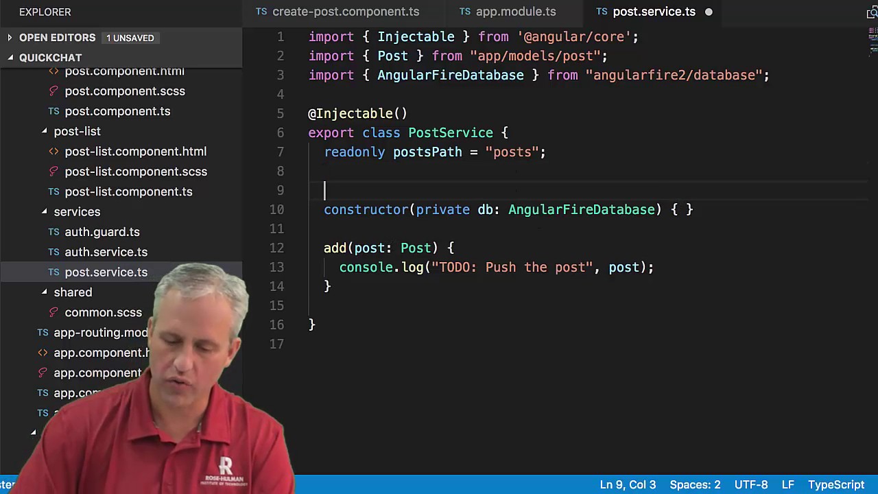878x494 pixels.
Task: Open common.scss file
Action: (103, 312)
